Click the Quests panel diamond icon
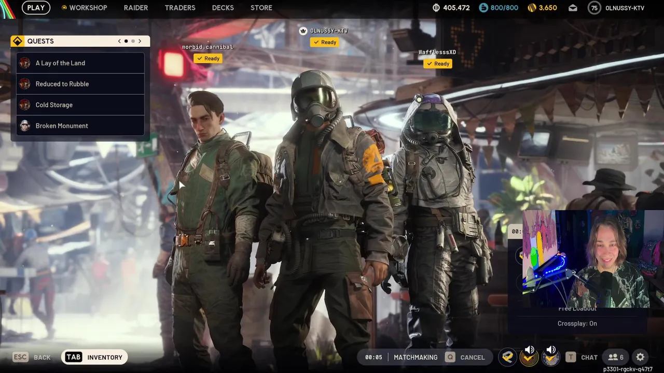Viewport: 664px width, 373px height. (18, 41)
